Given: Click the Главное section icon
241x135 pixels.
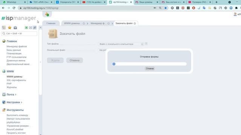Looking at the screenshot, I should coord(4,41).
